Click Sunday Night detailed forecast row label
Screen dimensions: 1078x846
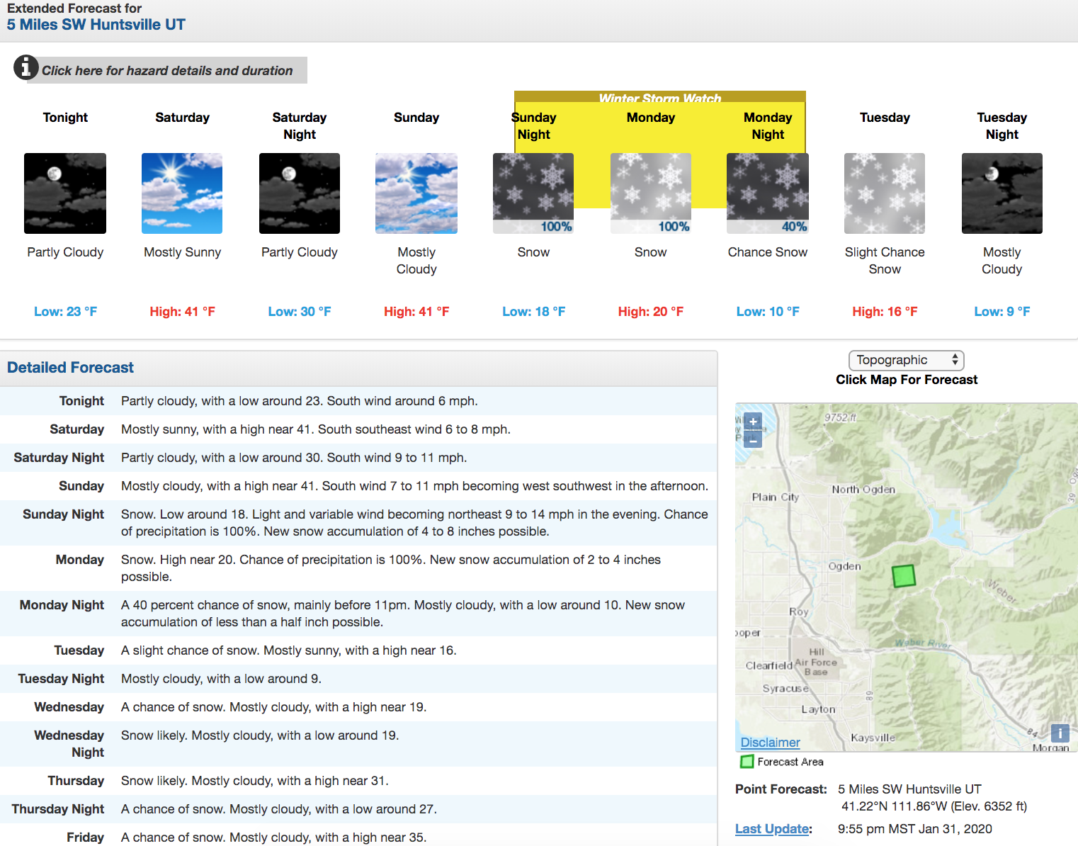click(x=63, y=514)
